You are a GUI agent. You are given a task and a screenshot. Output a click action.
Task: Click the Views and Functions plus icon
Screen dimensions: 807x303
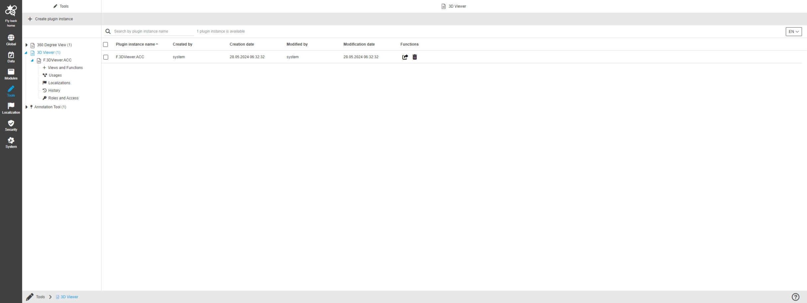44,68
